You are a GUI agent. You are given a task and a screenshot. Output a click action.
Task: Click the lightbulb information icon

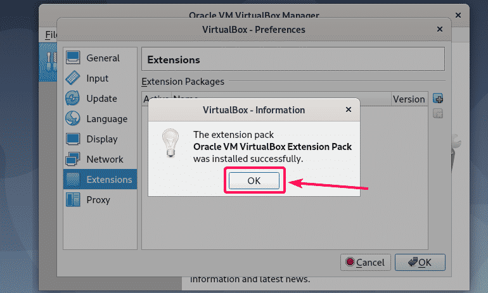click(x=170, y=143)
